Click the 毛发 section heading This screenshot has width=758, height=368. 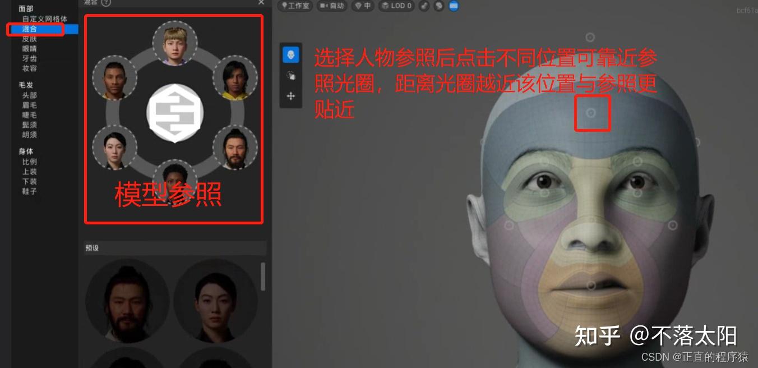point(26,85)
